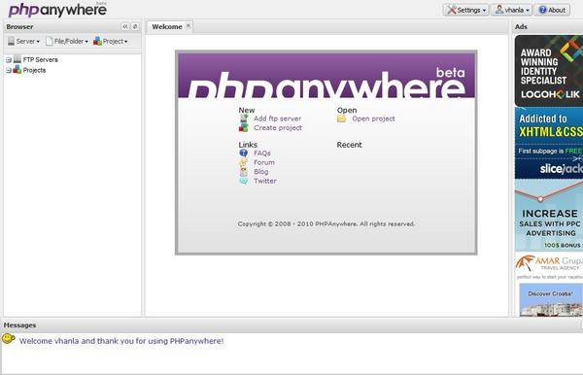Open the File/Folder dropdown menu

point(67,41)
